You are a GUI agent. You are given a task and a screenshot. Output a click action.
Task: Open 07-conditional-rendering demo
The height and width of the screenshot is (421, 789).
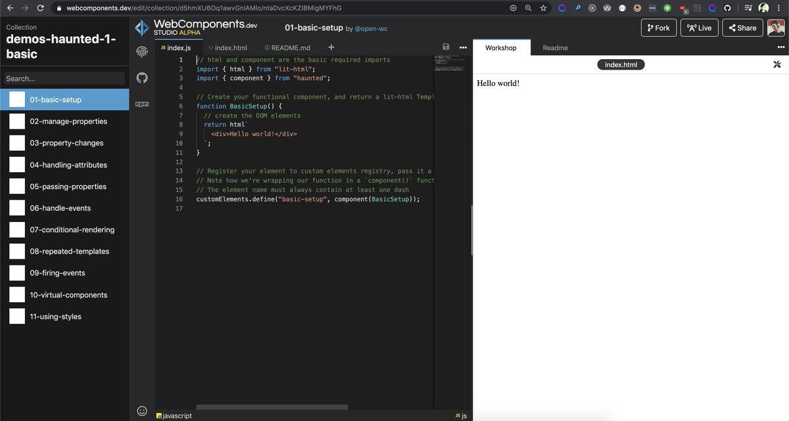tap(64, 229)
